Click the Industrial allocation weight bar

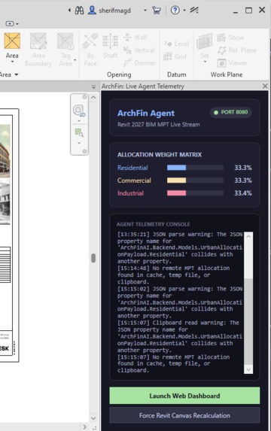(x=195, y=193)
